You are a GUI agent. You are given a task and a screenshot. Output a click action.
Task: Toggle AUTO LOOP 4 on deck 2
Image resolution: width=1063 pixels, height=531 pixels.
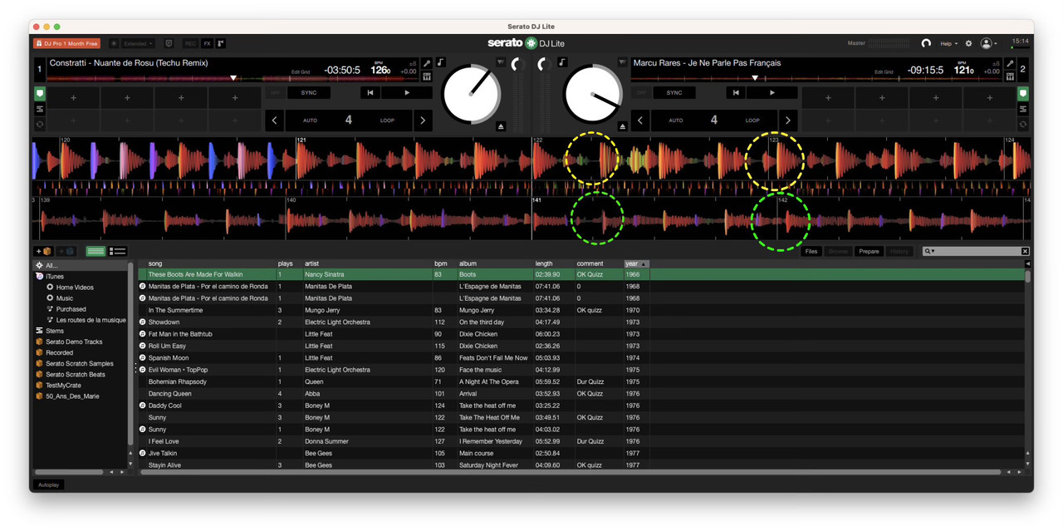click(x=713, y=120)
